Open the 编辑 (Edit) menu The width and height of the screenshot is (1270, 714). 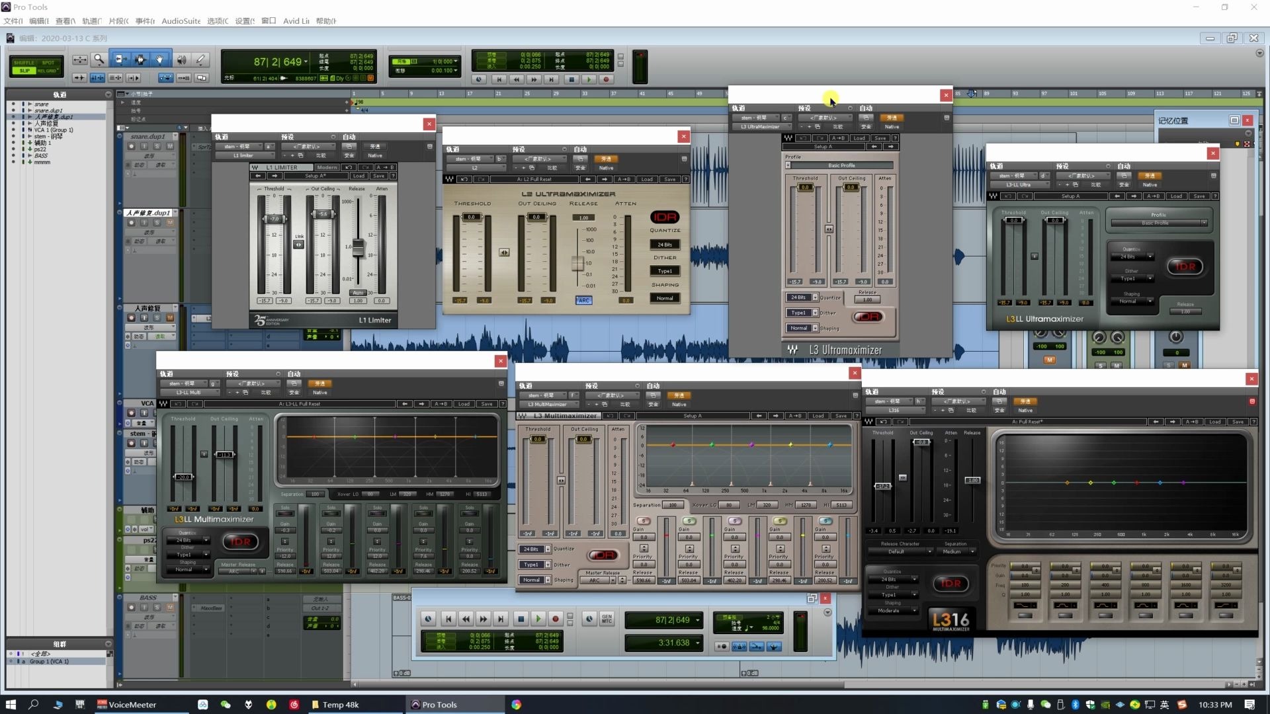click(x=38, y=20)
